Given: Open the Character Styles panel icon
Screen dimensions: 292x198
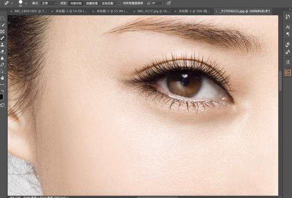Looking at the screenshot, I should pos(288,51).
